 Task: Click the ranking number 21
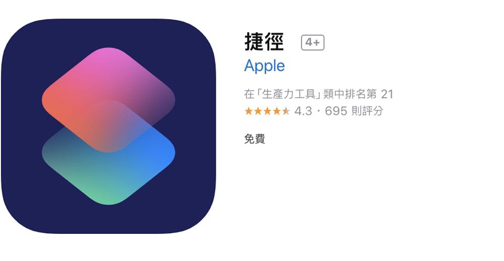387,94
